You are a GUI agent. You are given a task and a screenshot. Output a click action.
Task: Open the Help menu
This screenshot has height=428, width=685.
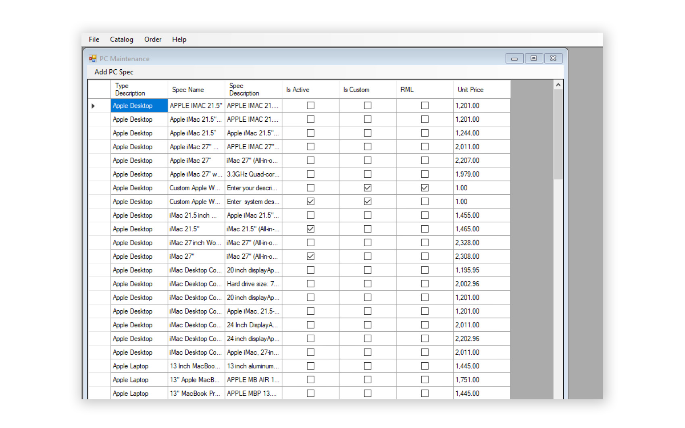179,39
